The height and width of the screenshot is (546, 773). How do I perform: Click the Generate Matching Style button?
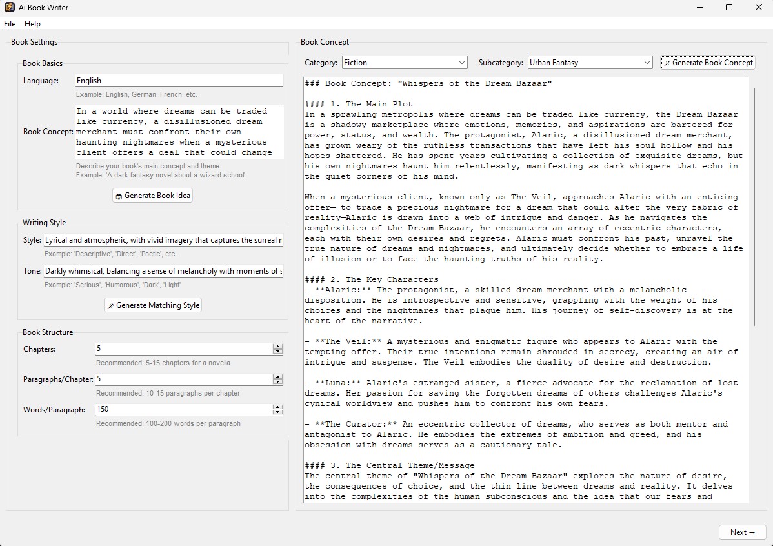point(153,305)
